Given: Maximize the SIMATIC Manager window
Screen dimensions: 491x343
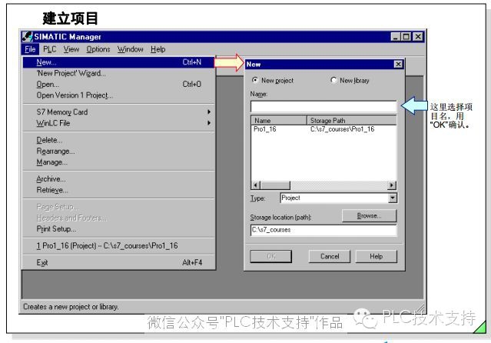Looking at the screenshot, I should pos(406,37).
